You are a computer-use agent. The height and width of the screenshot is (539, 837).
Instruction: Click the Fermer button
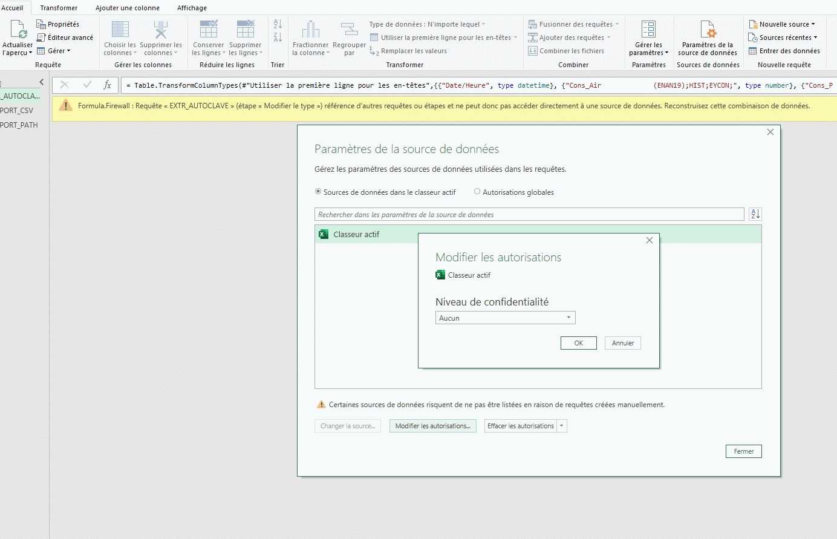pyautogui.click(x=743, y=451)
